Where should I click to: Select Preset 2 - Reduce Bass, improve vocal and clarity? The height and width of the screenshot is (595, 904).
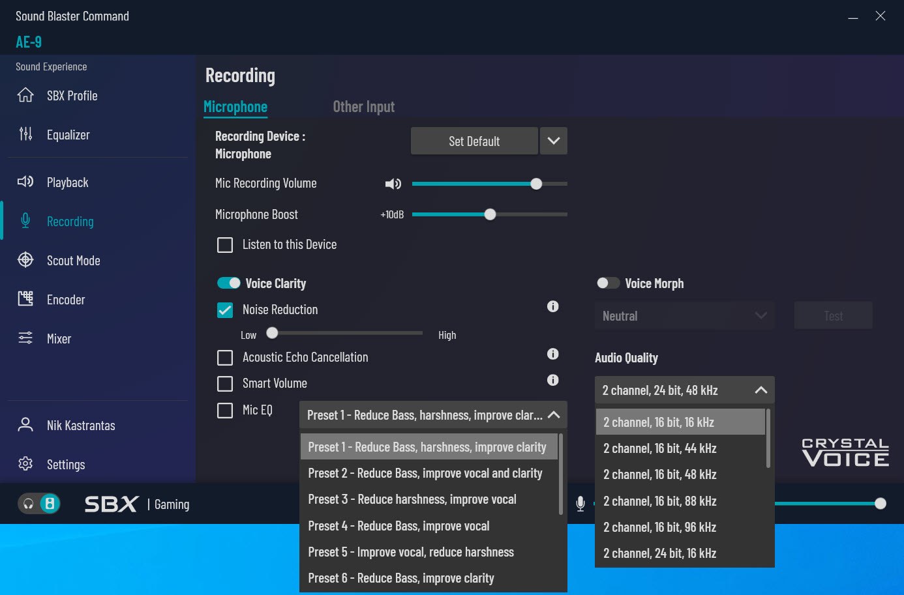pyautogui.click(x=429, y=473)
